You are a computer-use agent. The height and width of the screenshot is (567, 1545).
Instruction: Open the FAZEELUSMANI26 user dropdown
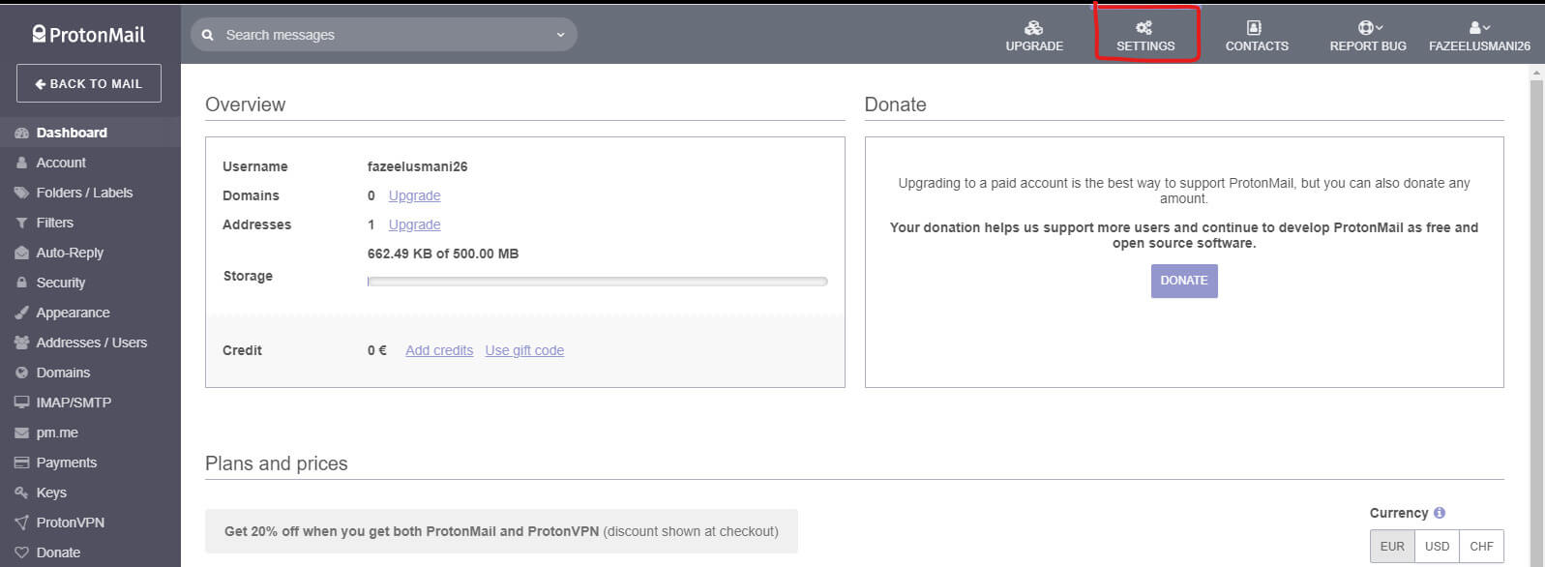tap(1479, 36)
